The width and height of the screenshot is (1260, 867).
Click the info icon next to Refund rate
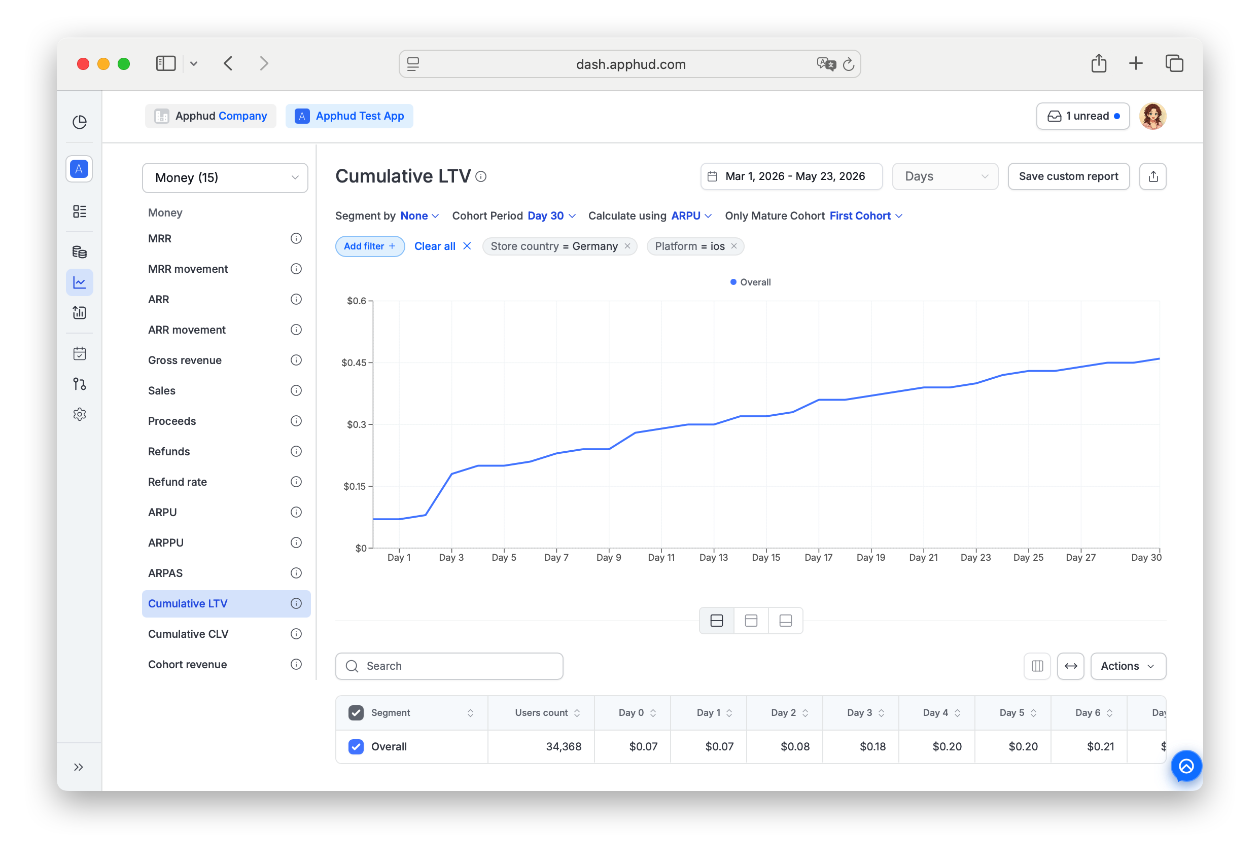296,482
